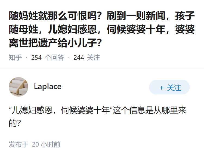Click the 发布于 publish label
Image resolution: width=204 pixels, height=158 pixels.
(18, 144)
